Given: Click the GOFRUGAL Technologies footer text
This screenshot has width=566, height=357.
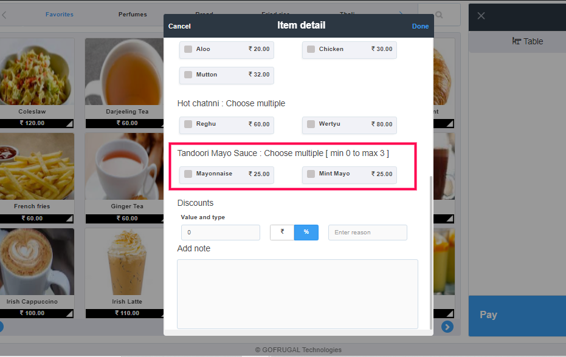Looking at the screenshot, I should (298, 350).
